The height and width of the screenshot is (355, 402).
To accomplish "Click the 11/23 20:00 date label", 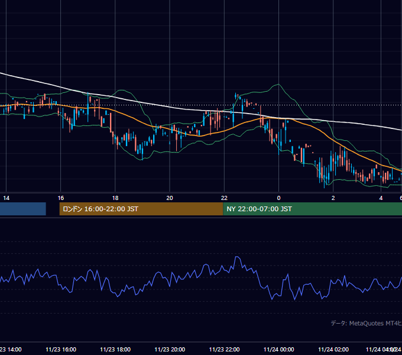I will tap(170, 349).
